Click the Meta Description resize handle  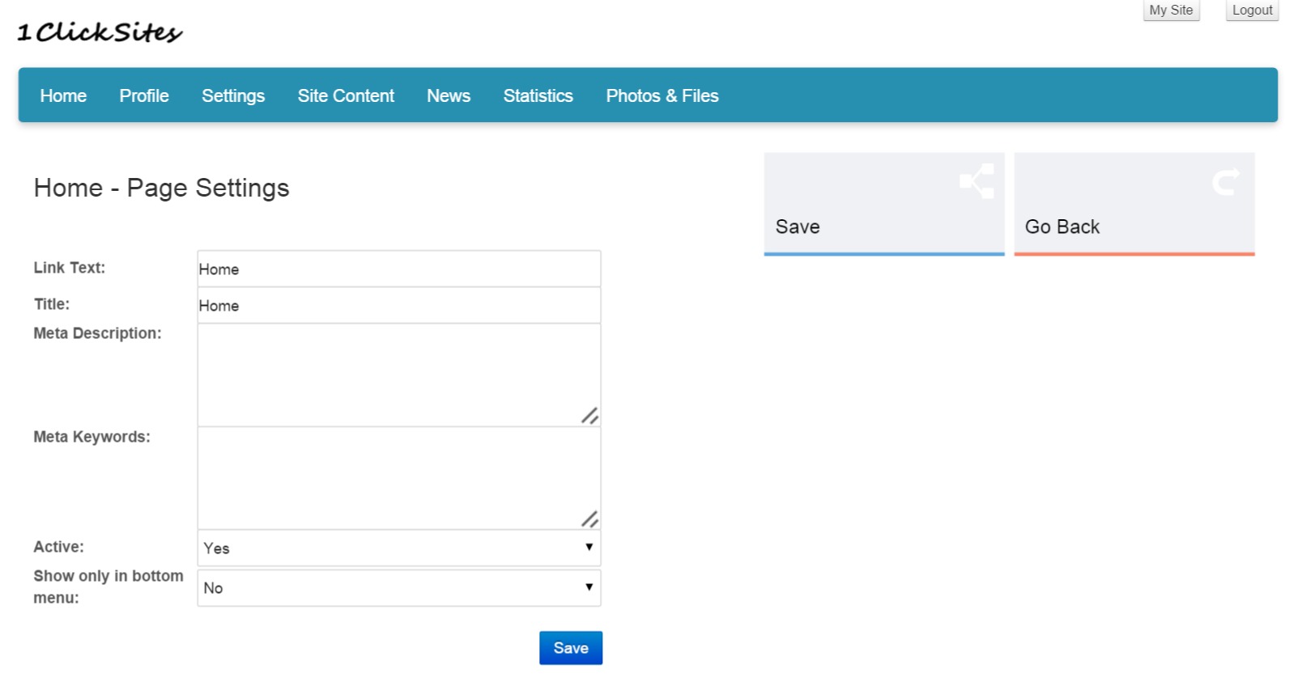590,416
